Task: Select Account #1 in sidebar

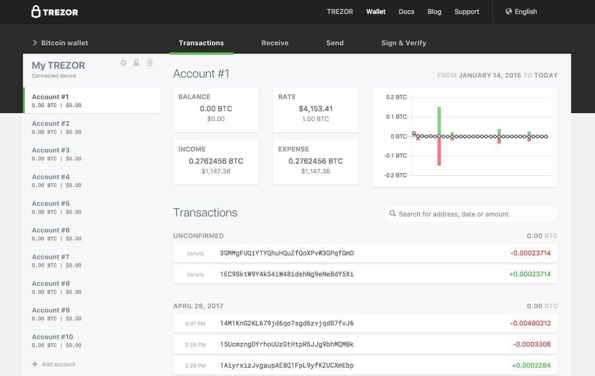Action: 92,100
